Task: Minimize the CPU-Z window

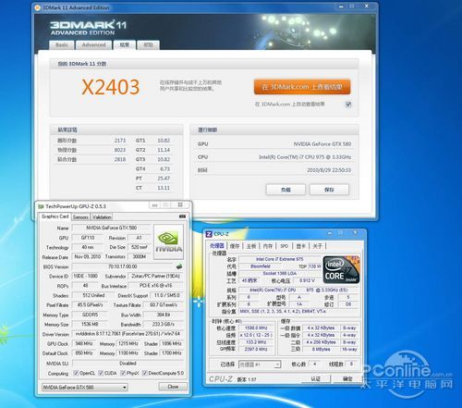Action: click(x=330, y=233)
